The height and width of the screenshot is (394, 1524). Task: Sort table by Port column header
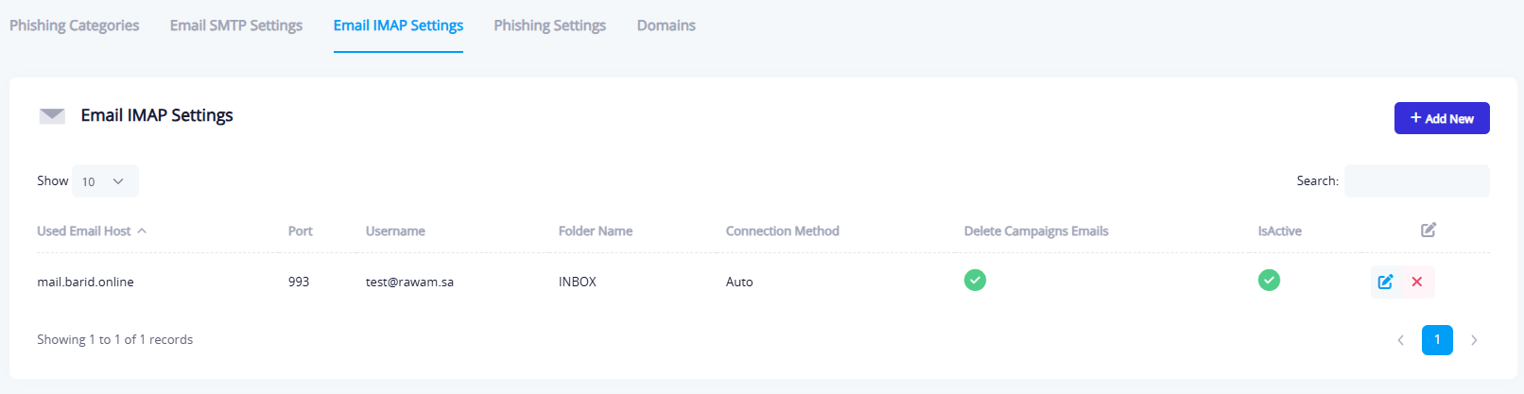[x=300, y=231]
